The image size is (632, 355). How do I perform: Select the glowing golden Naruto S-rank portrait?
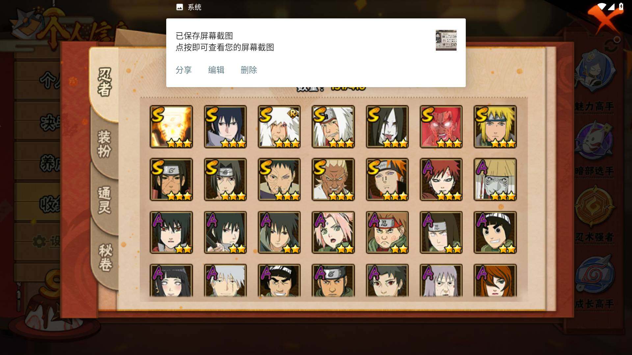[x=171, y=127]
